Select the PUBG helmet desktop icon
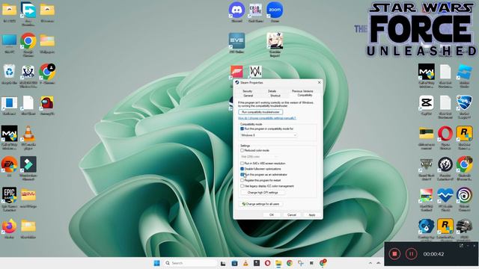The image size is (479, 269). tap(464, 226)
